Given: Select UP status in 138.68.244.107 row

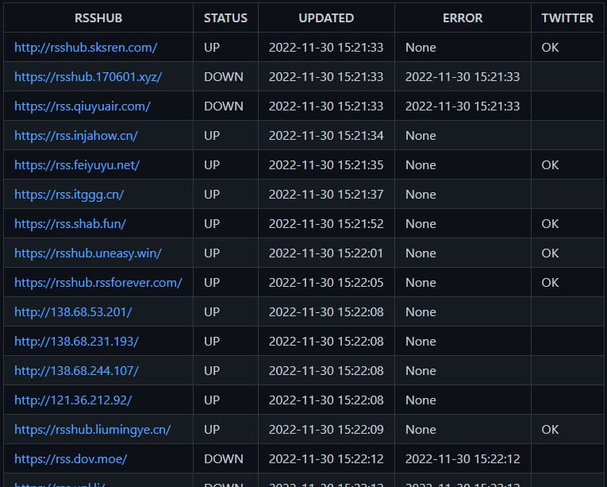Looking at the screenshot, I should click(212, 371).
